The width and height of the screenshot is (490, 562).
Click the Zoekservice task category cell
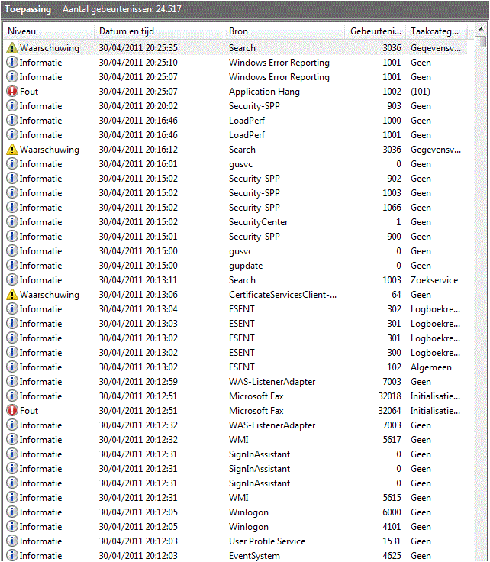434,280
